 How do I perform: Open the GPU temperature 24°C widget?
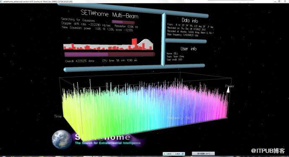203,154
